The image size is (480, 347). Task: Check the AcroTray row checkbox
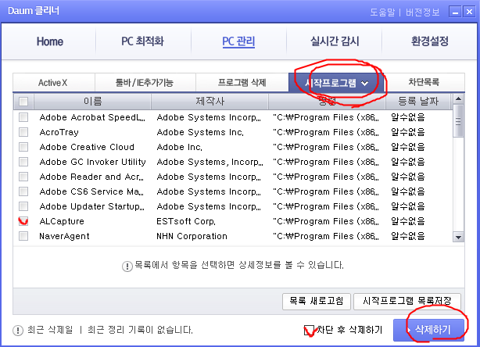point(23,132)
